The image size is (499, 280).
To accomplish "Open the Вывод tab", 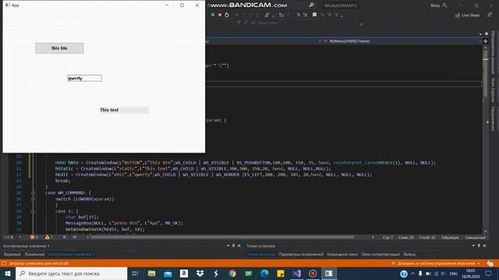I will 409,254.
